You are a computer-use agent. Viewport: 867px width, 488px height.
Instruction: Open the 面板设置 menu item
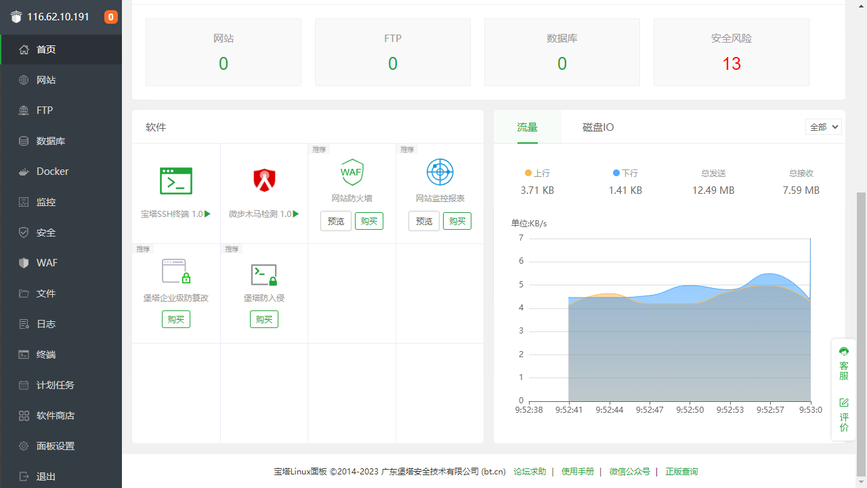click(61, 446)
